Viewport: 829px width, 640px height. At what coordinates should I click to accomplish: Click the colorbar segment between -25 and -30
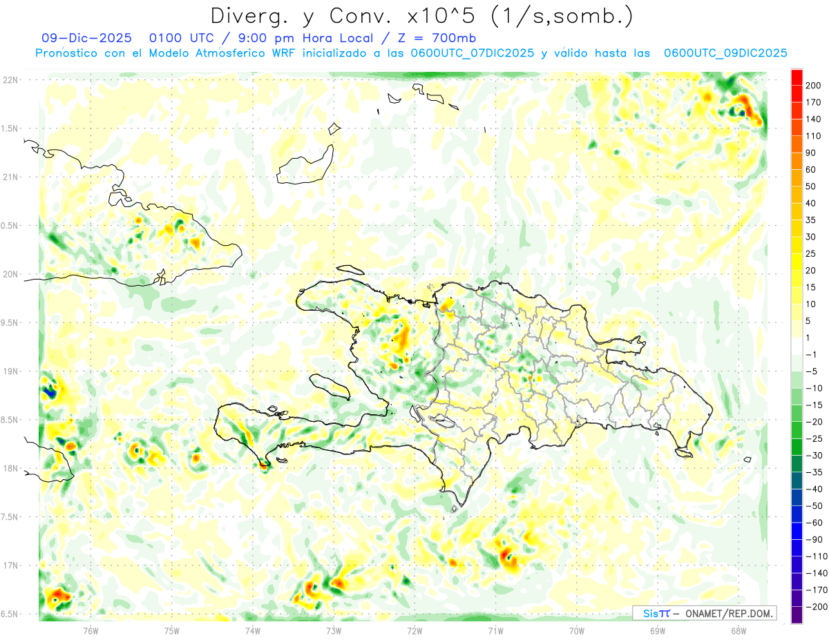pyautogui.click(x=797, y=446)
